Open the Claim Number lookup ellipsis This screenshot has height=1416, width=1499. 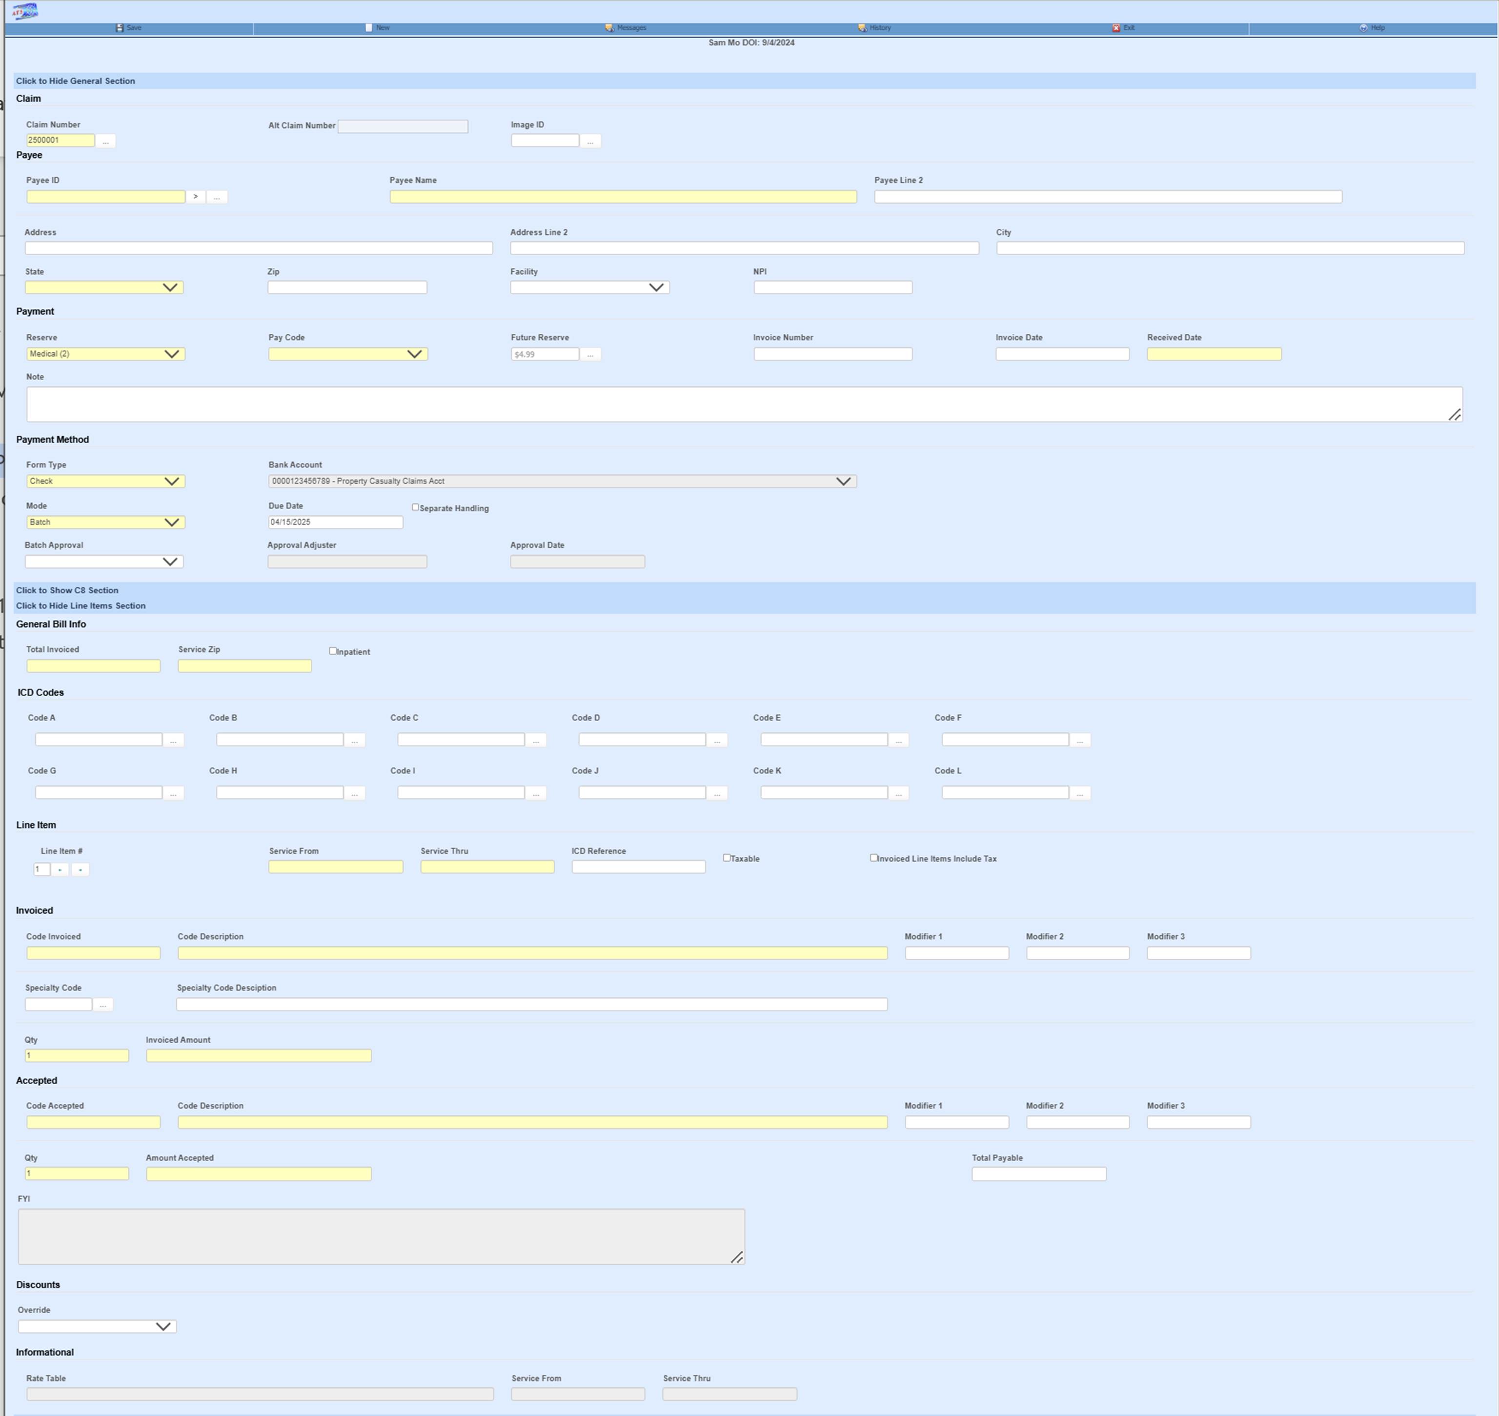(106, 141)
